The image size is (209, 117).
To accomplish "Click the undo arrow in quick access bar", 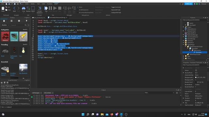I will coord(21,4).
